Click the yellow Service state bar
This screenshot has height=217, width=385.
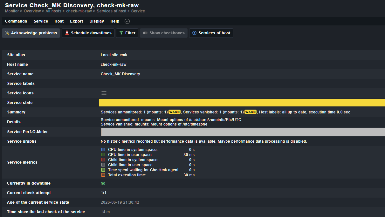(242, 103)
